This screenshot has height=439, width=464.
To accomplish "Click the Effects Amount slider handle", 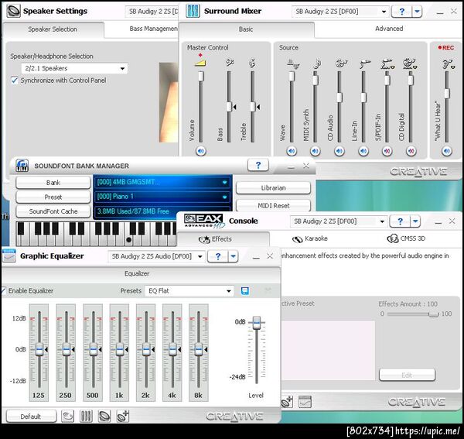I will pos(434,314).
